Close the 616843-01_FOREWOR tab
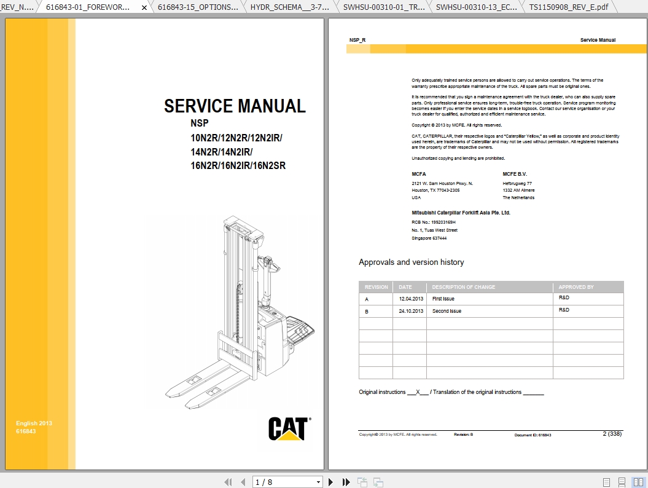 point(144,8)
